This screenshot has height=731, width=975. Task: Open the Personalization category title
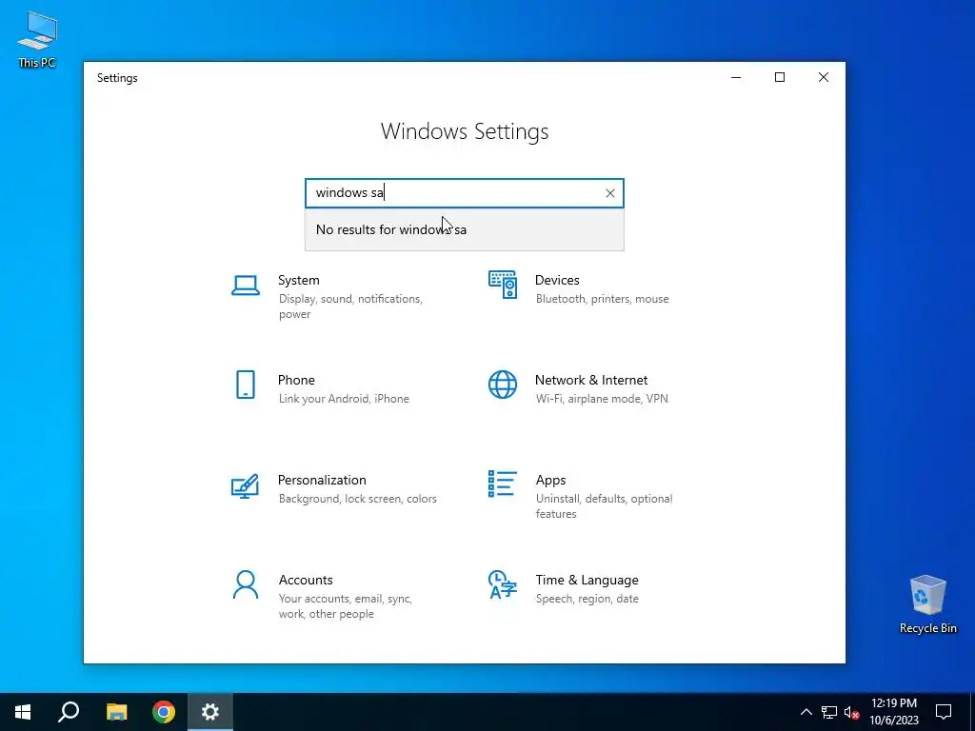point(322,480)
